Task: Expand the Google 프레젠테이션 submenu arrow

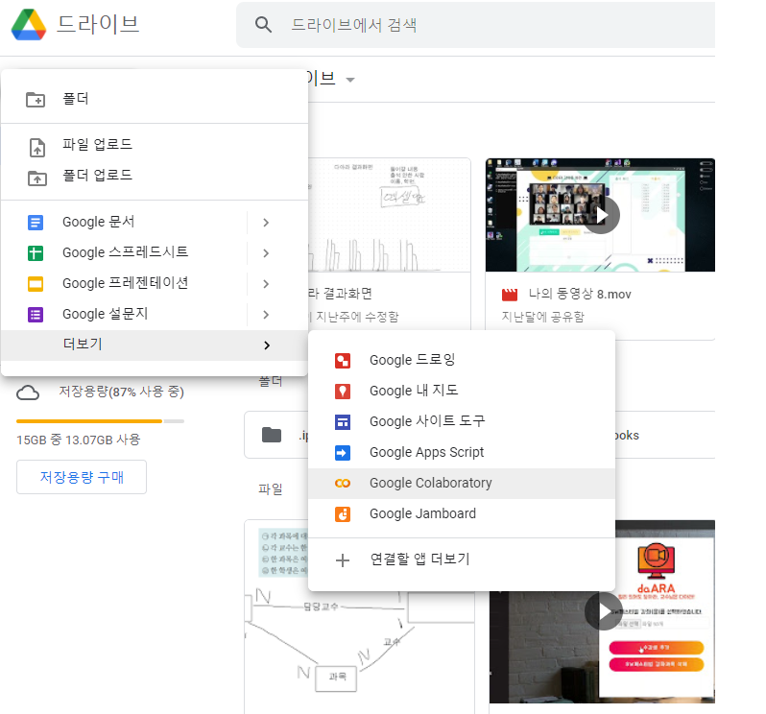Action: click(266, 284)
